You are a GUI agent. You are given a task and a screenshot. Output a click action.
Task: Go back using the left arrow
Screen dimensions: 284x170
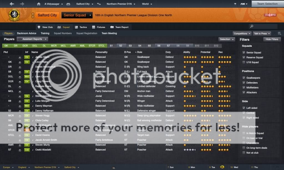pos(12,4)
